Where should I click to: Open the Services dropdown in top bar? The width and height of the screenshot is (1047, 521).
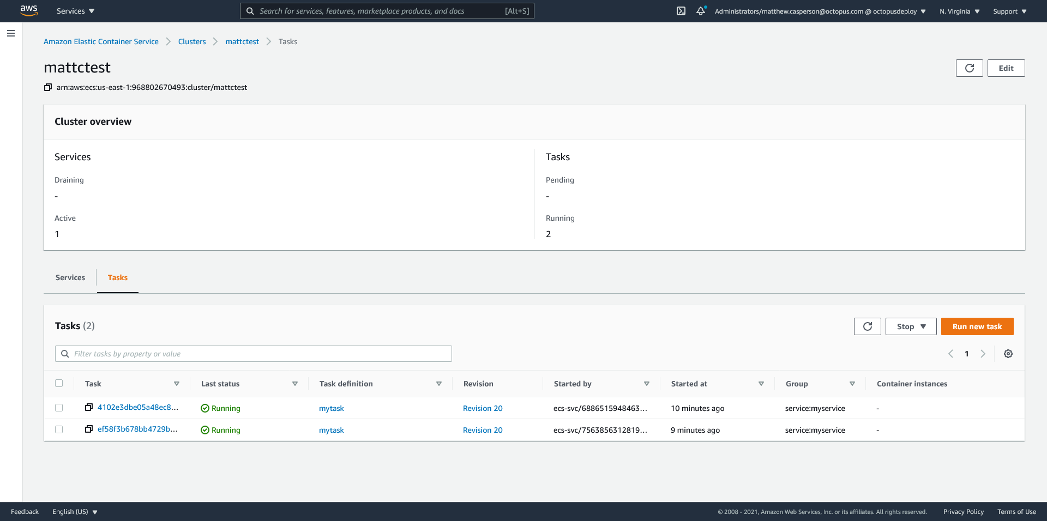[75, 11]
